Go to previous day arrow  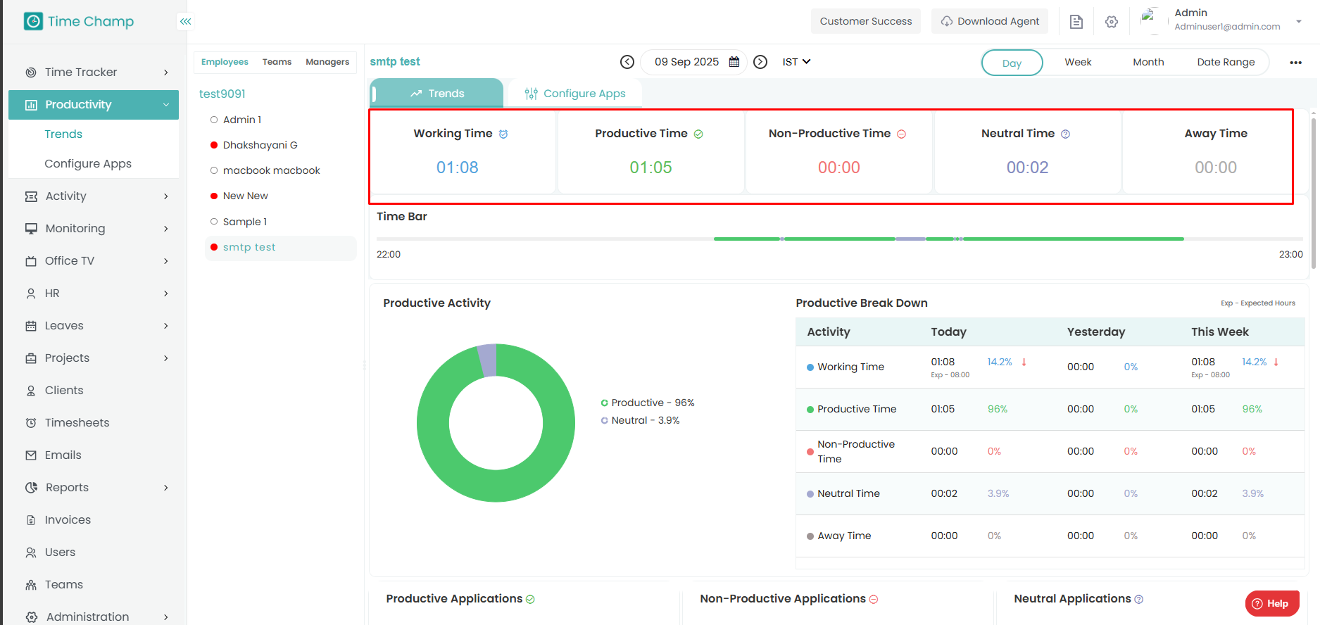click(x=627, y=62)
